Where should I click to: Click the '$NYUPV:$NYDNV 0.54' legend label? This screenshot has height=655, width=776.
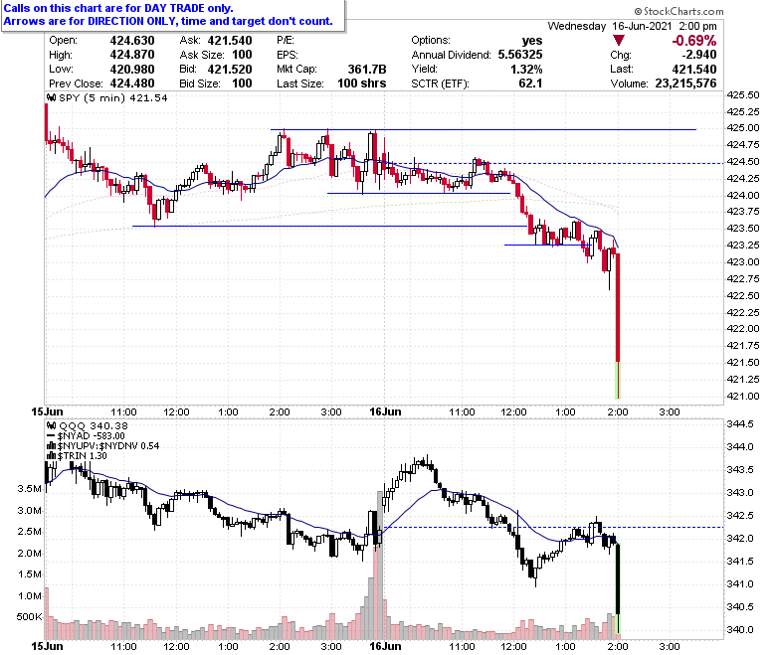[x=108, y=446]
